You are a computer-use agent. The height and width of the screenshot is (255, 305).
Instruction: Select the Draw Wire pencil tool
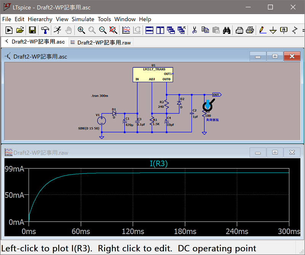(263, 30)
